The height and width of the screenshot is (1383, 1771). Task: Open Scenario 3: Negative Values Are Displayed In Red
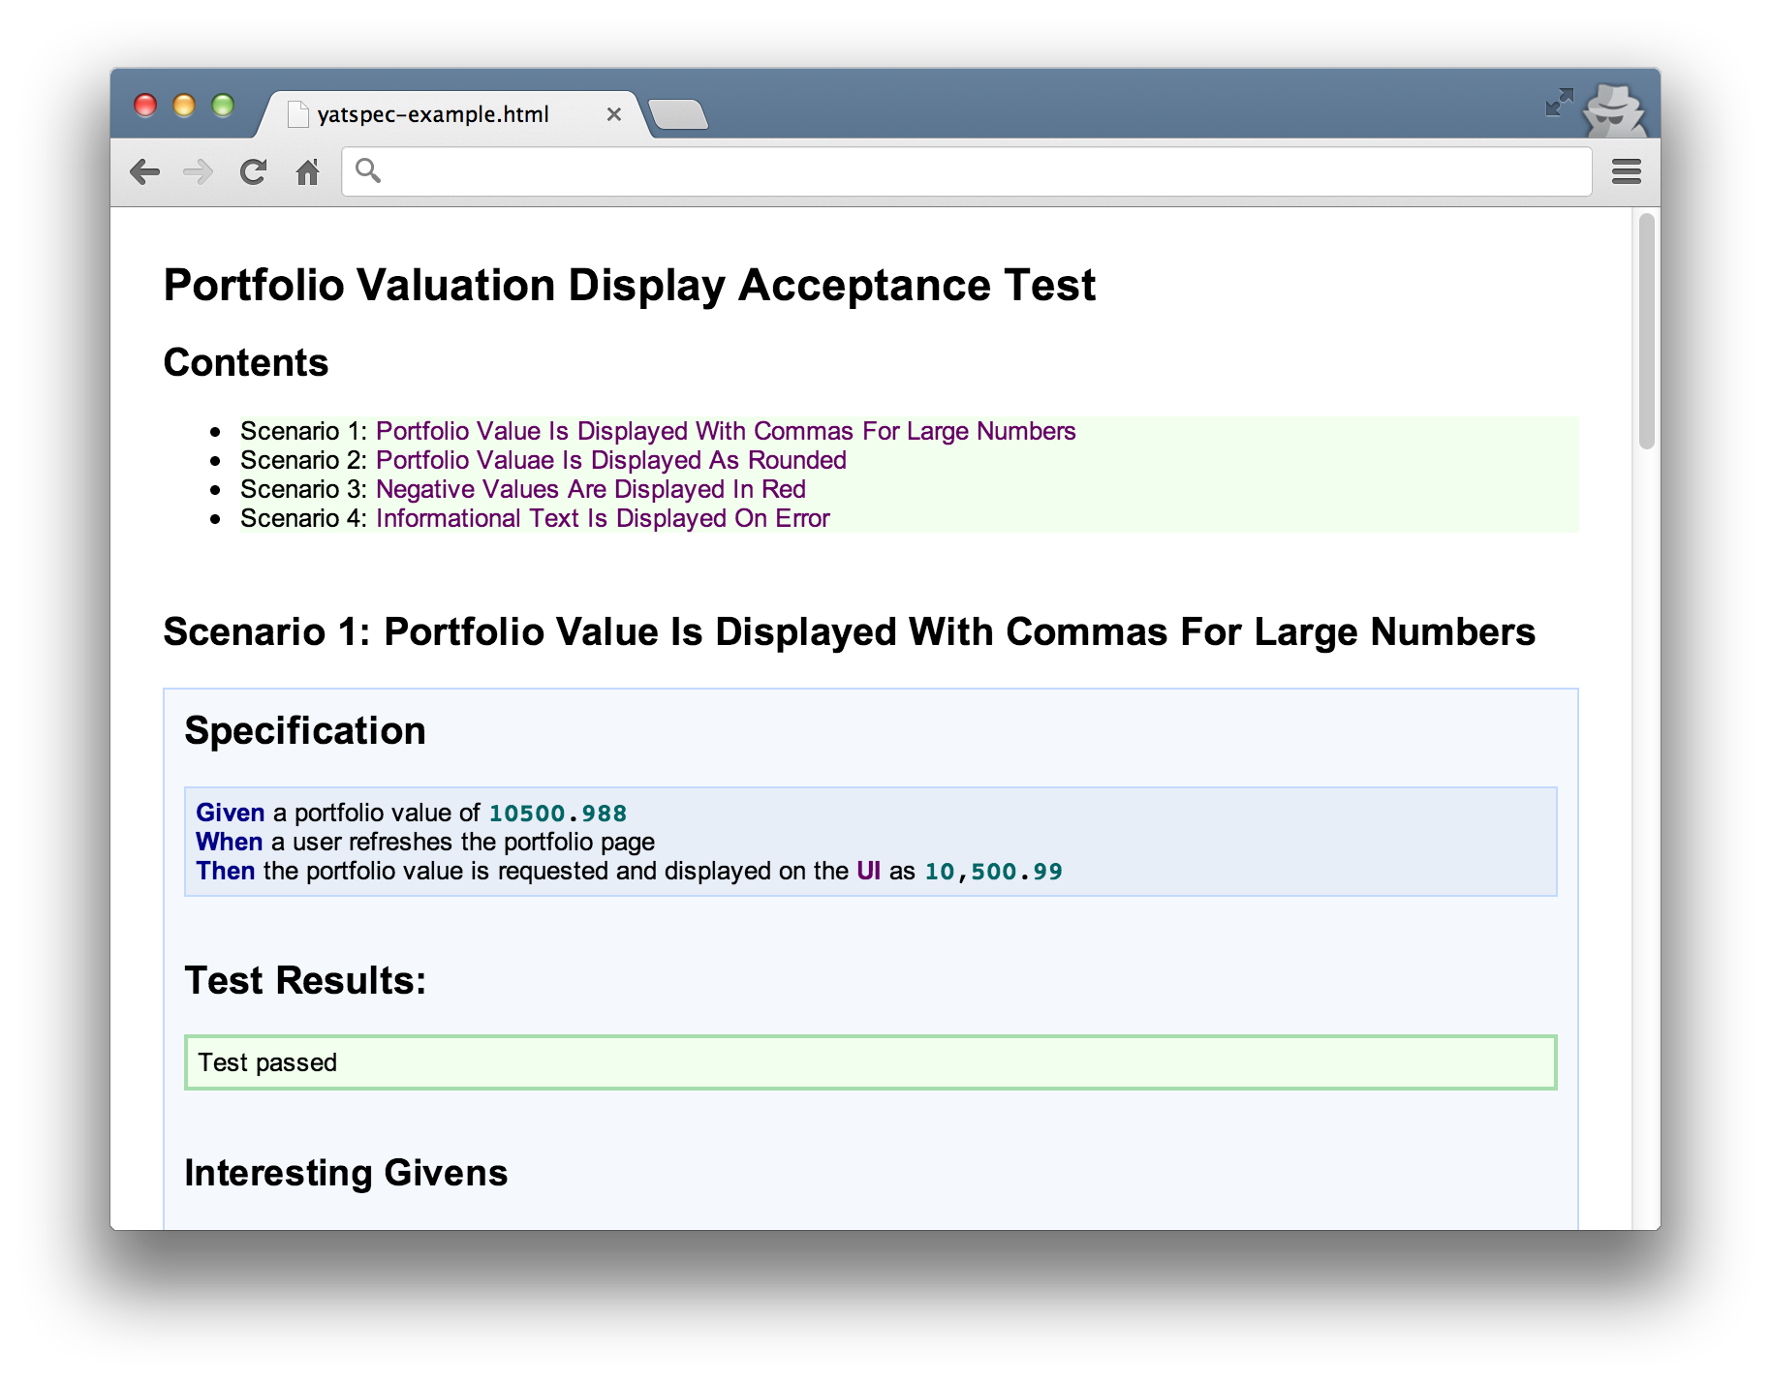589,489
